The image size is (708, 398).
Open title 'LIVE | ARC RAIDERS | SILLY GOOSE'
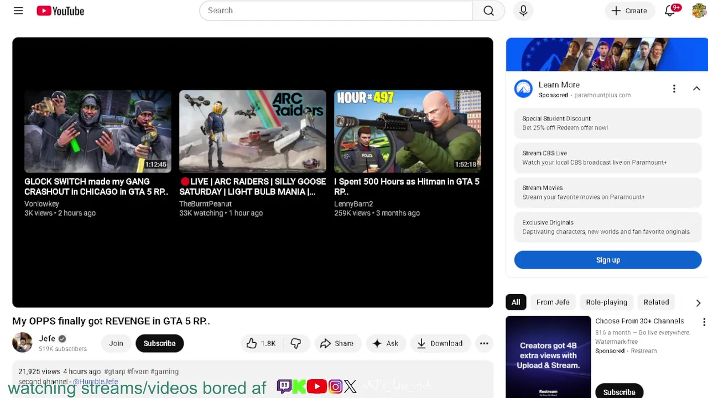(253, 186)
